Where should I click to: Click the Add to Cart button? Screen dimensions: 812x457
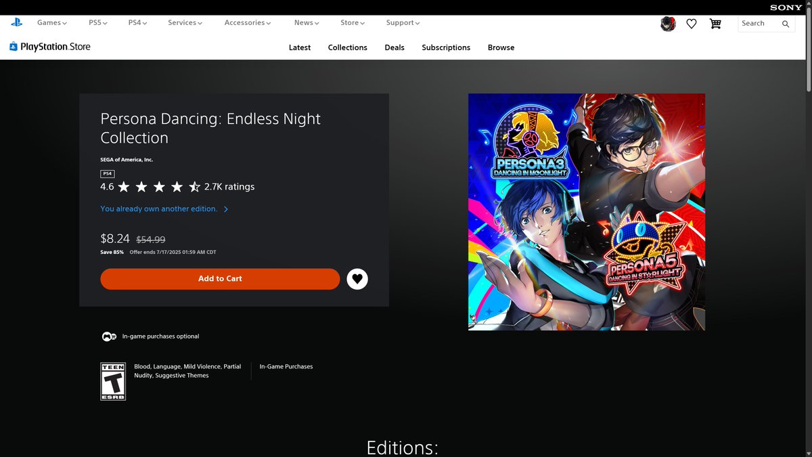220,279
